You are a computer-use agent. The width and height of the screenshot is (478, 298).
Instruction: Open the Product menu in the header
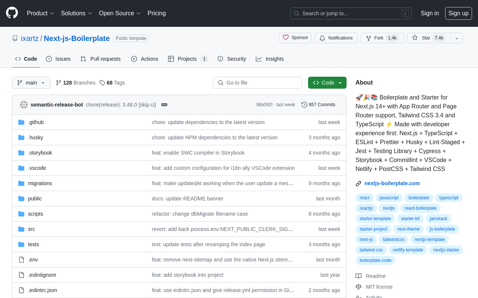40,13
